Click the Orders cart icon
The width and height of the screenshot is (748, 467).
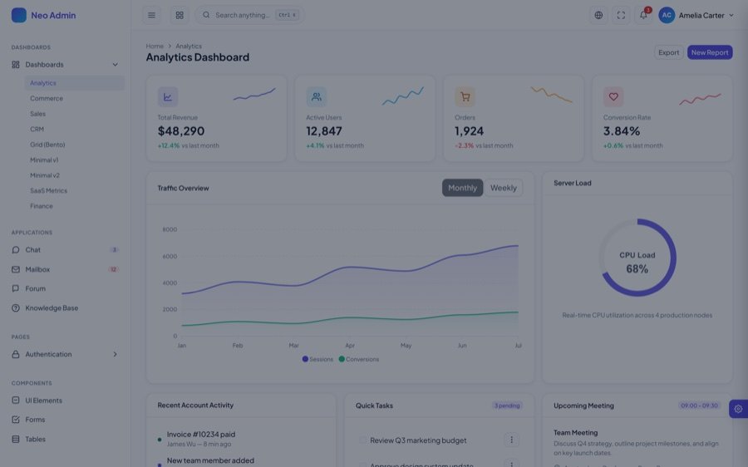pos(465,97)
